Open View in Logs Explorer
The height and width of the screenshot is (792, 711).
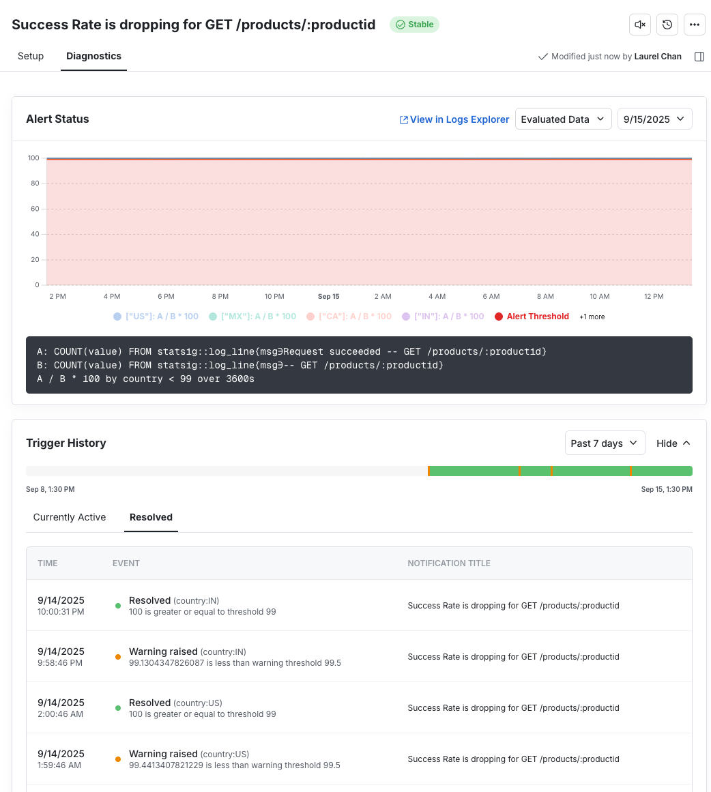[x=459, y=119]
